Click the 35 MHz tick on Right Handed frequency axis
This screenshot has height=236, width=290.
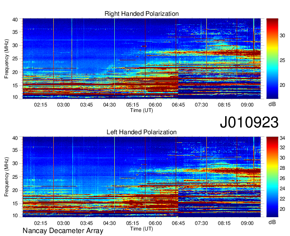(15, 32)
